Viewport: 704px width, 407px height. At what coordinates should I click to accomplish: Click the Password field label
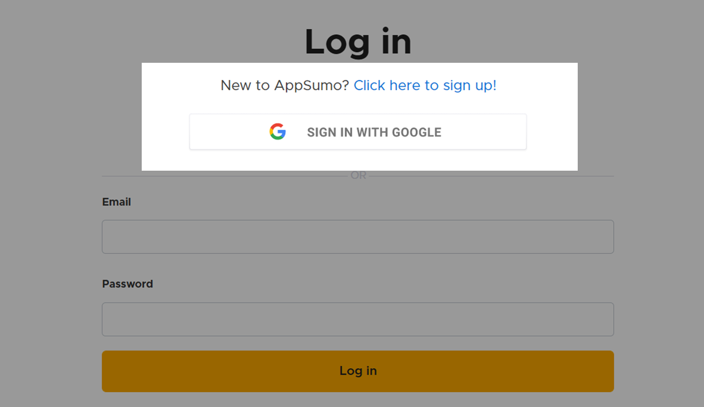pyautogui.click(x=127, y=284)
